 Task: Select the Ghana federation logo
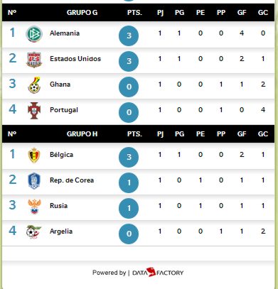coord(34,85)
